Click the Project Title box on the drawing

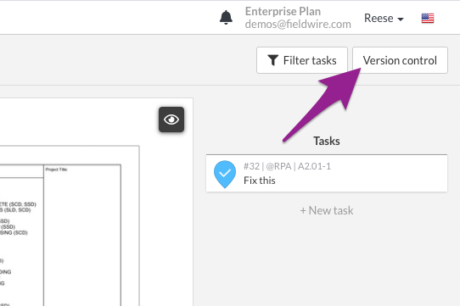[82, 235]
